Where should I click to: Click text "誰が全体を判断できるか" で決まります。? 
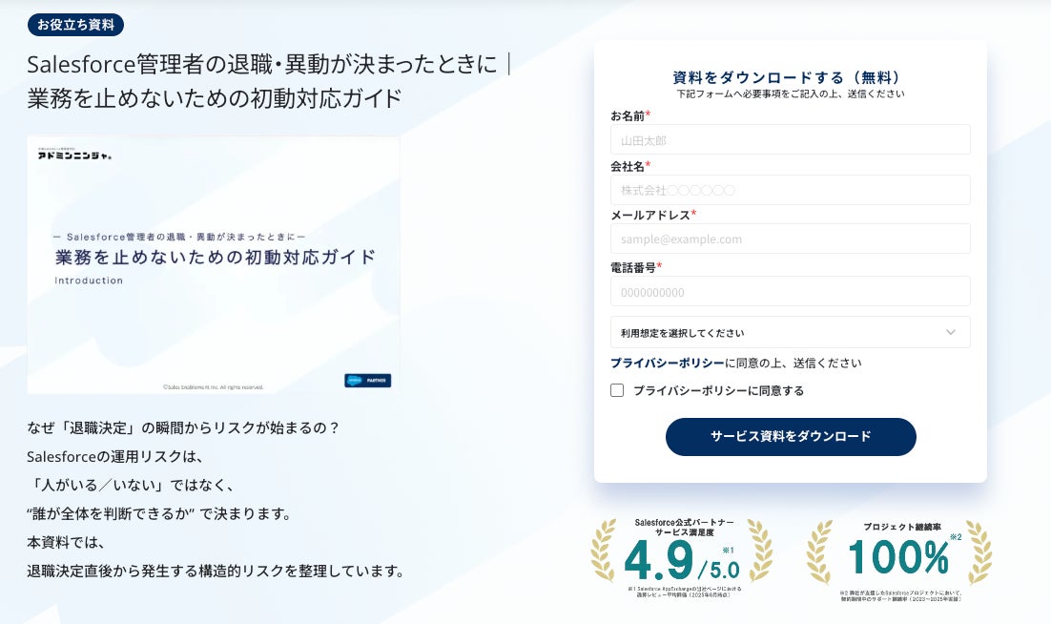point(161,513)
